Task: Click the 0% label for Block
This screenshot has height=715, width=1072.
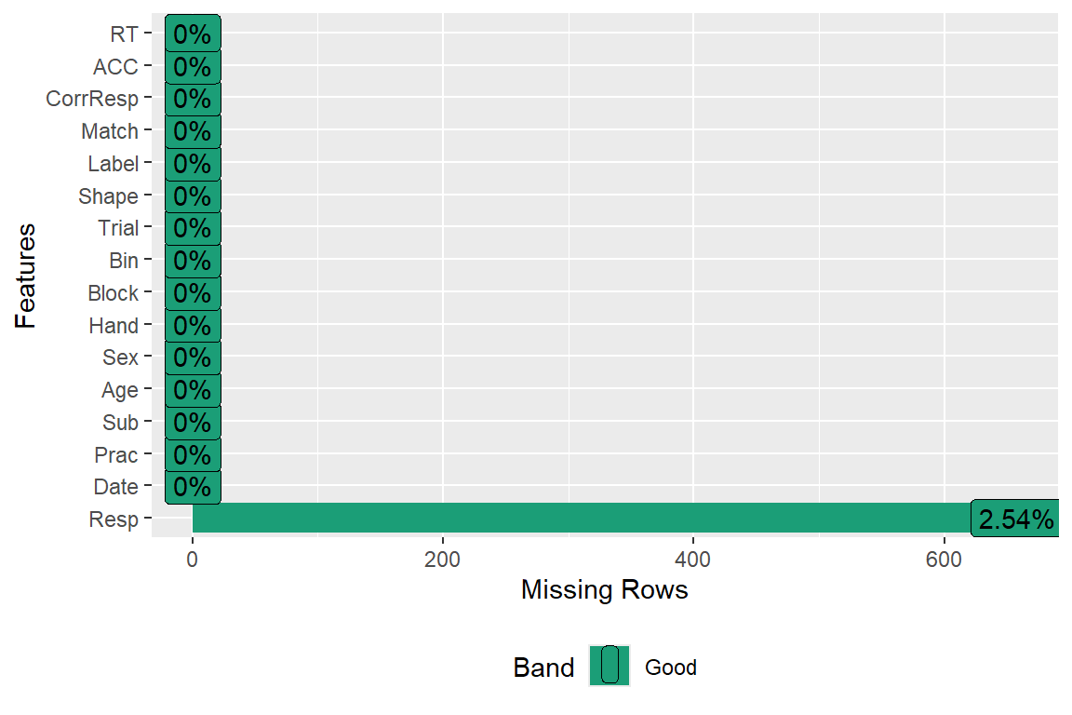Action: tap(193, 293)
